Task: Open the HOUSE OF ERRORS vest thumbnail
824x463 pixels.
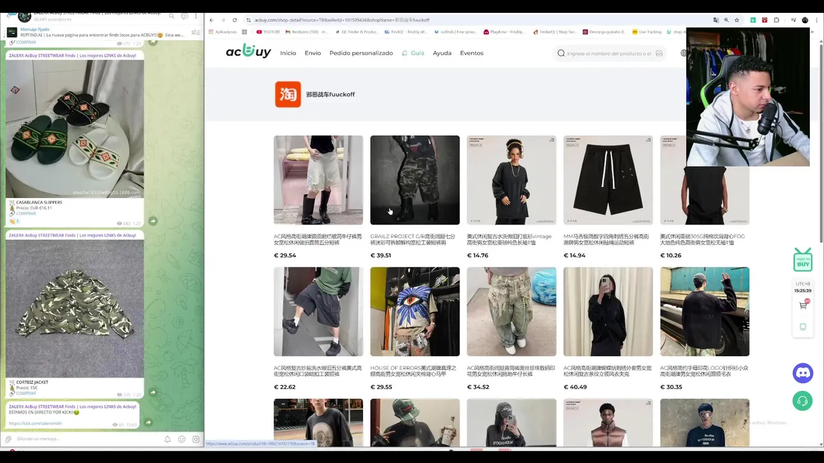Action: pos(415,312)
